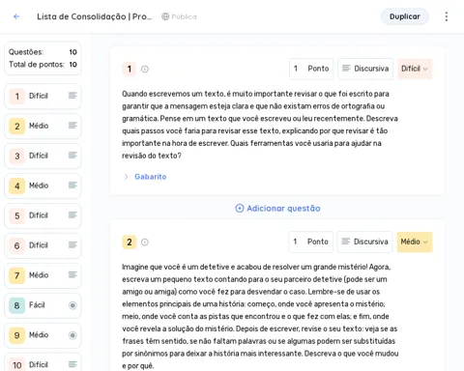Click the Gabarito link under question 1
Screen dimensions: 464x371
tap(151, 177)
